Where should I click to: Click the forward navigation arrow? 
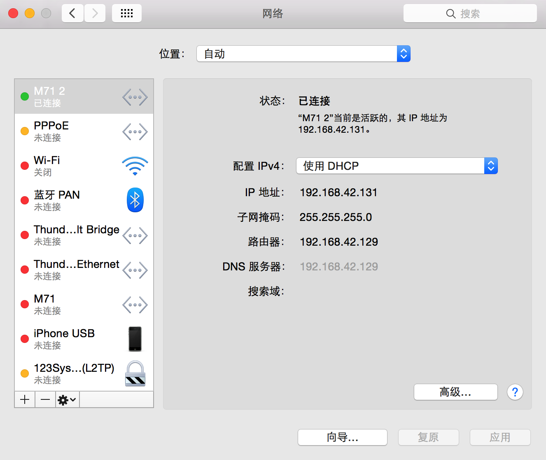95,13
